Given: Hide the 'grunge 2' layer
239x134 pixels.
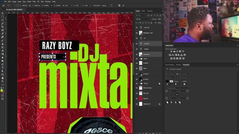Looking at the screenshot, I should (x=137, y=74).
